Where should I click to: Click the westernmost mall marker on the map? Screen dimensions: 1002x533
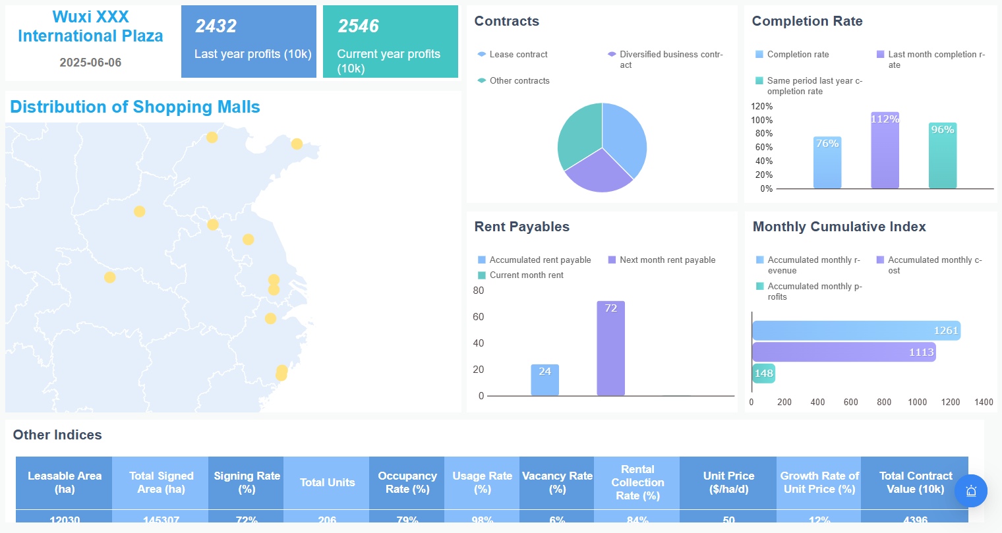[x=110, y=277]
